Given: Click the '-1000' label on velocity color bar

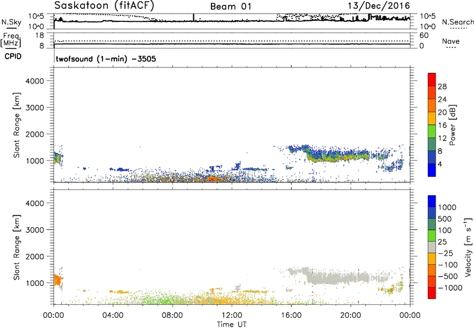Looking at the screenshot, I should 450,288.
